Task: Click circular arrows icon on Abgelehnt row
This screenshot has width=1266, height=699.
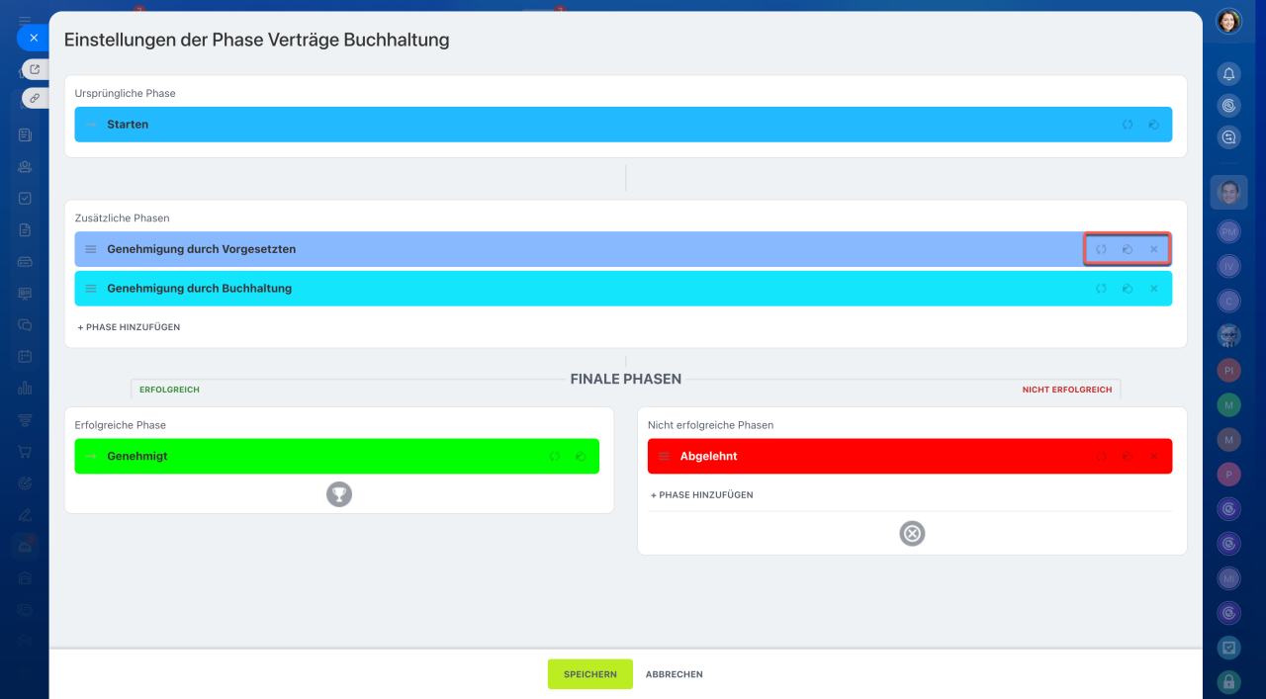Action: 1101,457
